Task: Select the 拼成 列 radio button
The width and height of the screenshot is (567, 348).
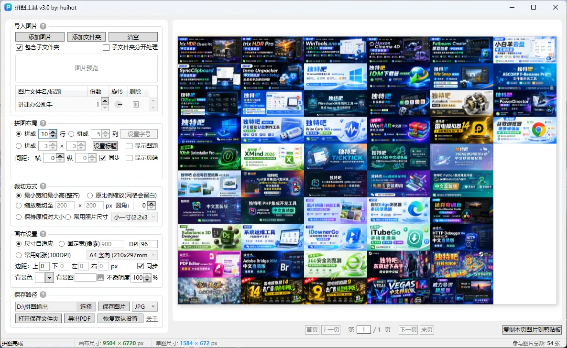Action: [x=71, y=134]
